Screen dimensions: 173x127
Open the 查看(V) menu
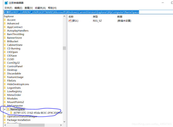click(x=28, y=8)
